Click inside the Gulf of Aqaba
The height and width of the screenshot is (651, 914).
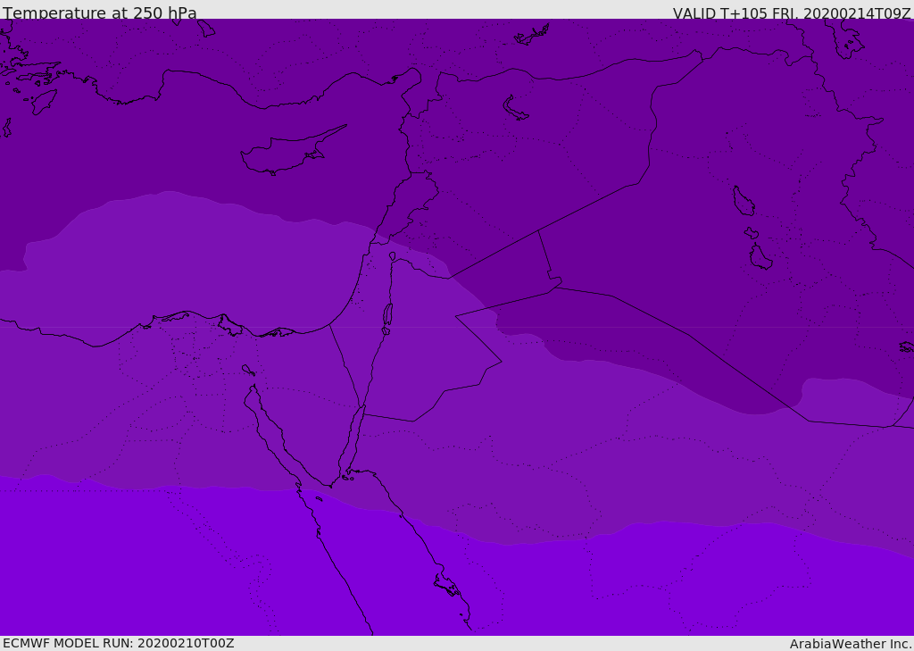tap(354, 439)
